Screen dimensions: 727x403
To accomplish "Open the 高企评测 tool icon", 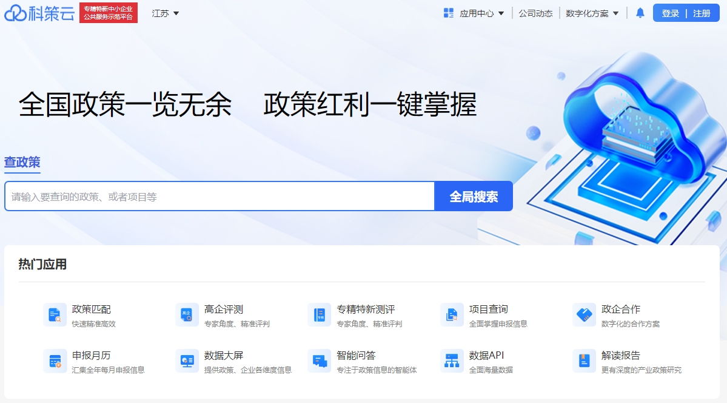I will point(187,314).
